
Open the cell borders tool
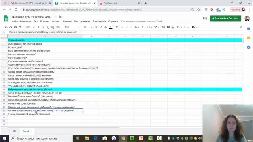(122, 27)
